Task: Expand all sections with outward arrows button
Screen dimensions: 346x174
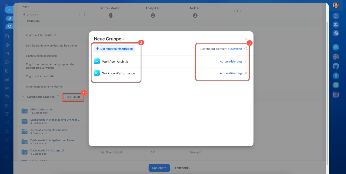Action: pos(85,15)
